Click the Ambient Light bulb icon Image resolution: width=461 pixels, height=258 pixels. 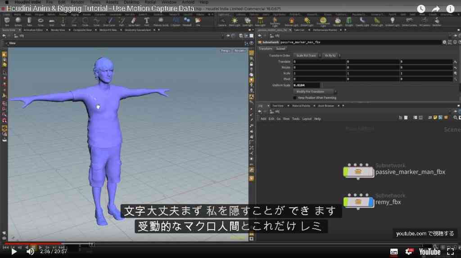392,21
